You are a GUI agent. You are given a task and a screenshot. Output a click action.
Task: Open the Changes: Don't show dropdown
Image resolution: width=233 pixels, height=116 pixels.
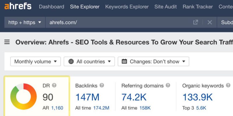(153, 61)
